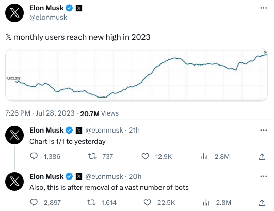
Task: Share the 'removal of bots' tweet
Action: tap(262, 203)
